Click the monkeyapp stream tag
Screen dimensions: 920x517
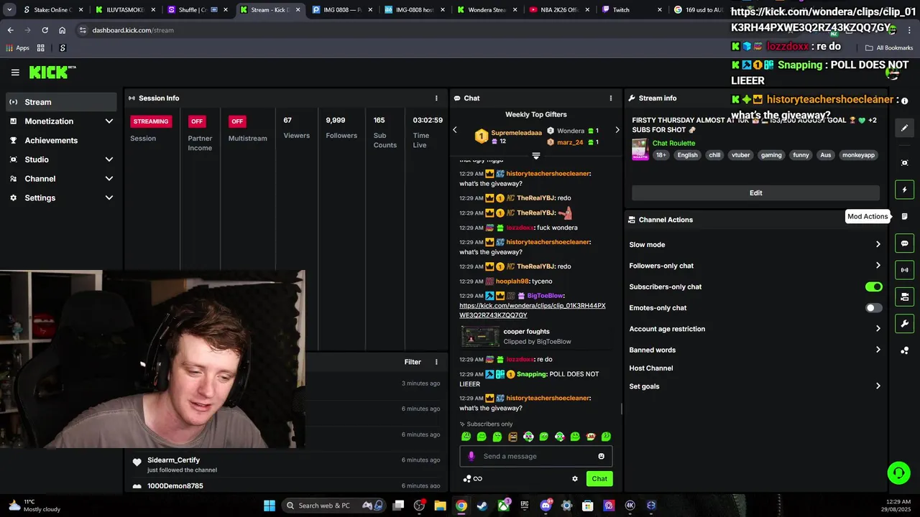point(858,155)
